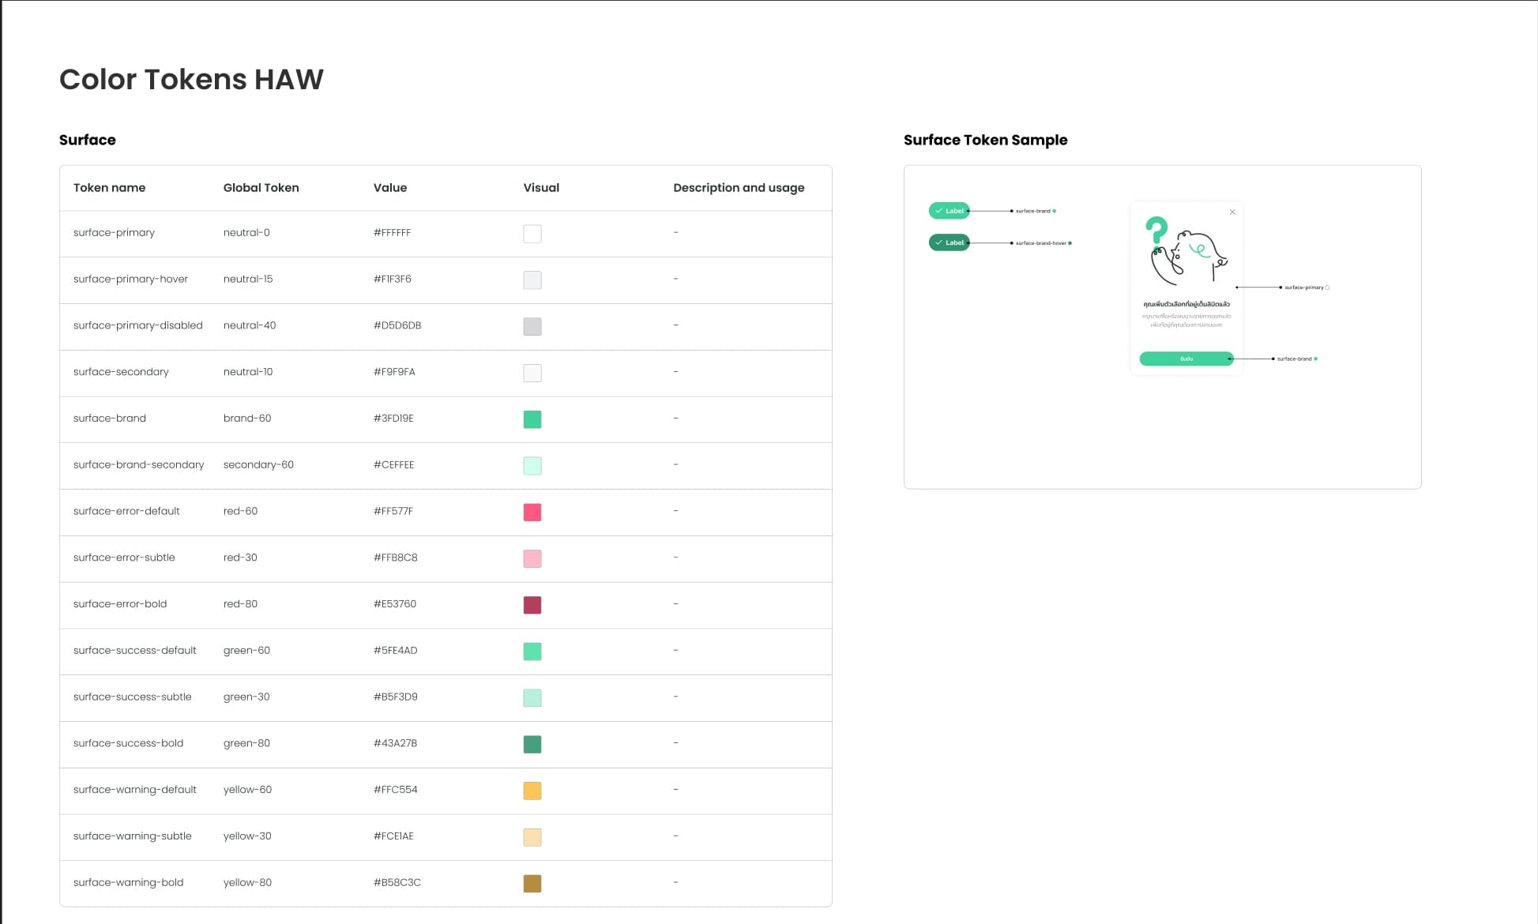Screen dimensions: 1538x924
Task: Select the 'surface-primary' token name cell
Action: point(114,233)
